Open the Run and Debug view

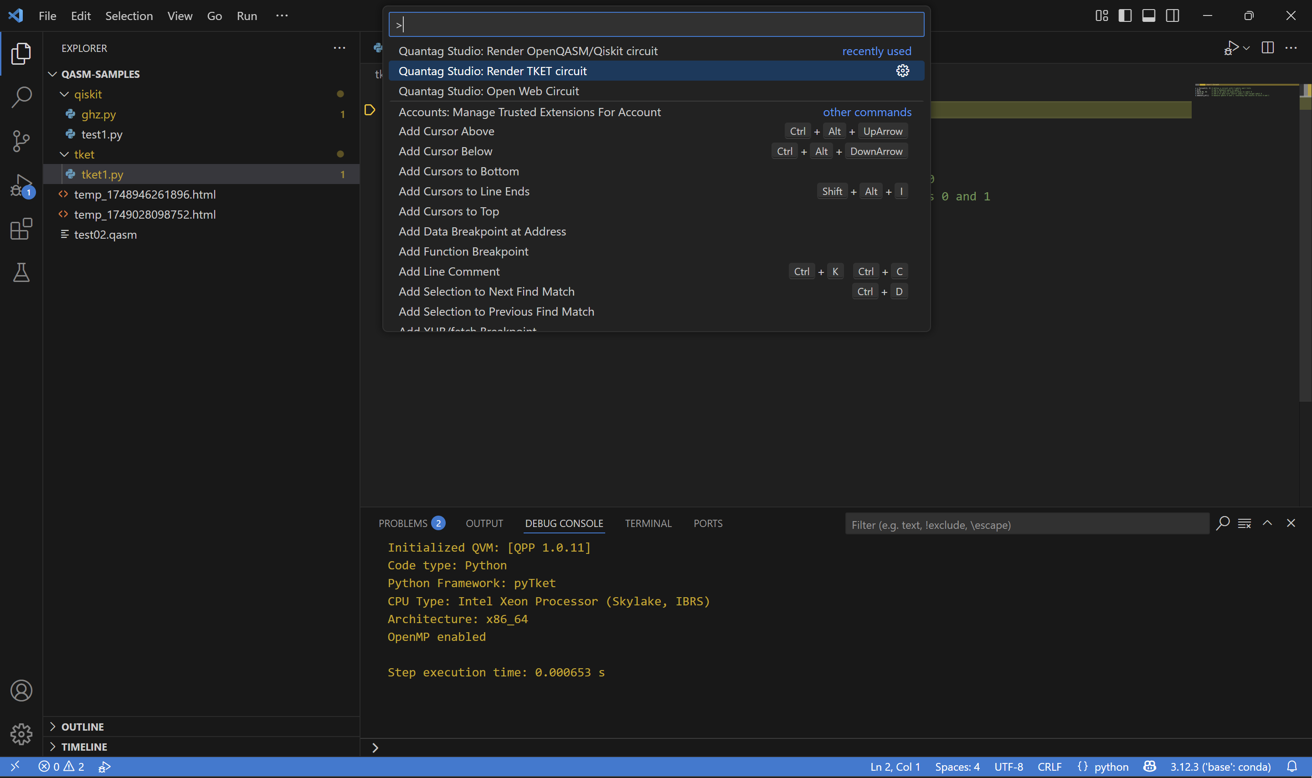click(21, 185)
